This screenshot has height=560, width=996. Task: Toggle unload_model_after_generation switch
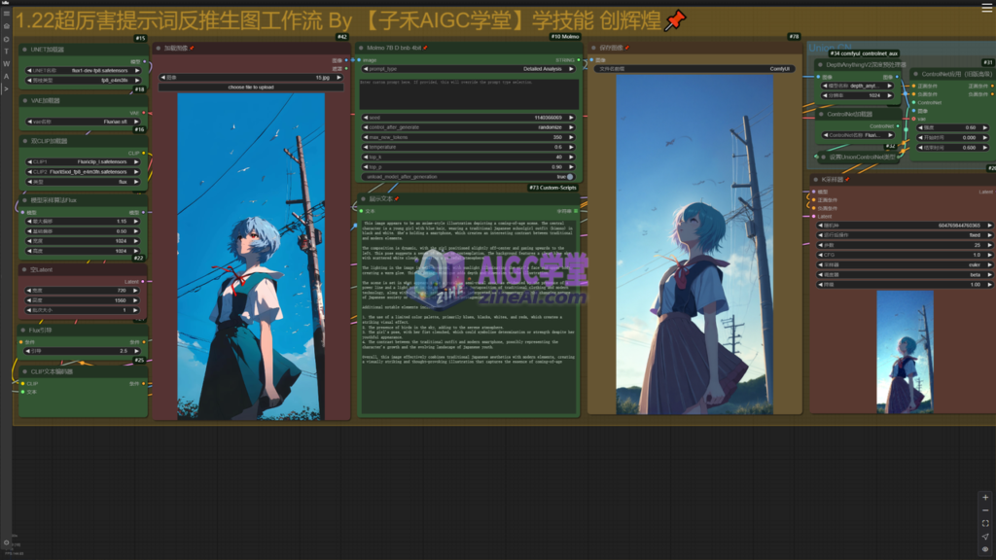(x=570, y=177)
